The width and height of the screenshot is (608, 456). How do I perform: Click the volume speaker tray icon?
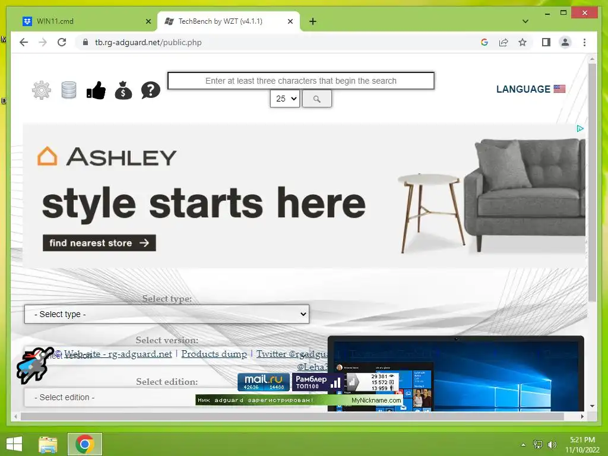(x=552, y=445)
